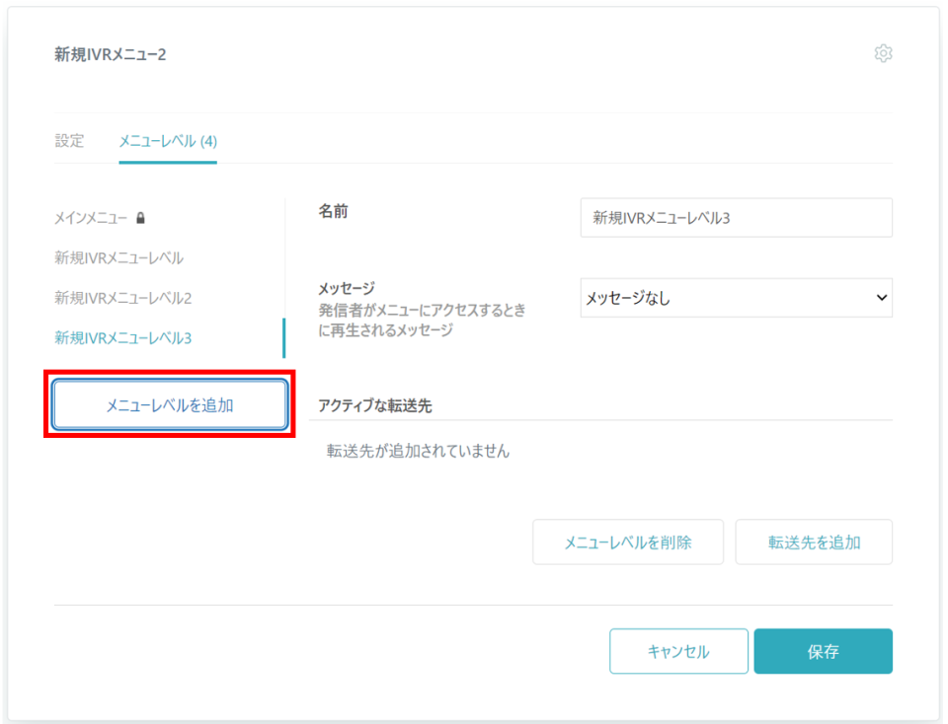948x724 pixels.
Task: Click the 転送先が追加されていません placeholder text
Action: pos(418,452)
